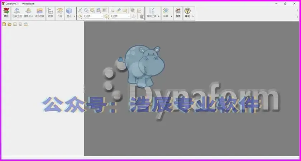Open the 帮助 help question-mark button
The image size is (301, 161).
[x=187, y=13]
